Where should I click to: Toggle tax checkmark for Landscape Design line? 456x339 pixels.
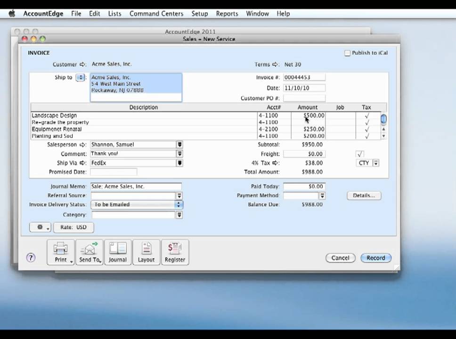click(x=367, y=116)
